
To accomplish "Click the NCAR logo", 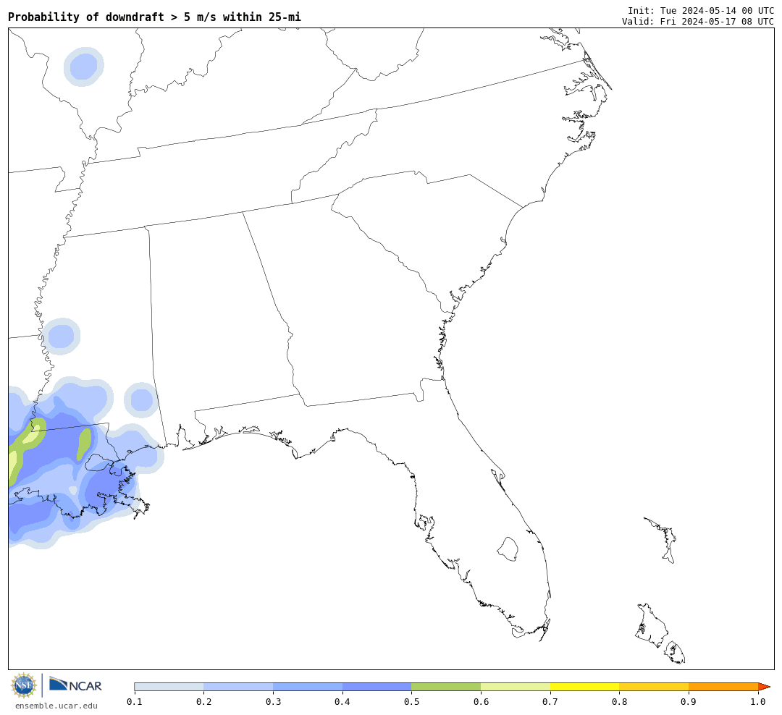I will tap(76, 685).
